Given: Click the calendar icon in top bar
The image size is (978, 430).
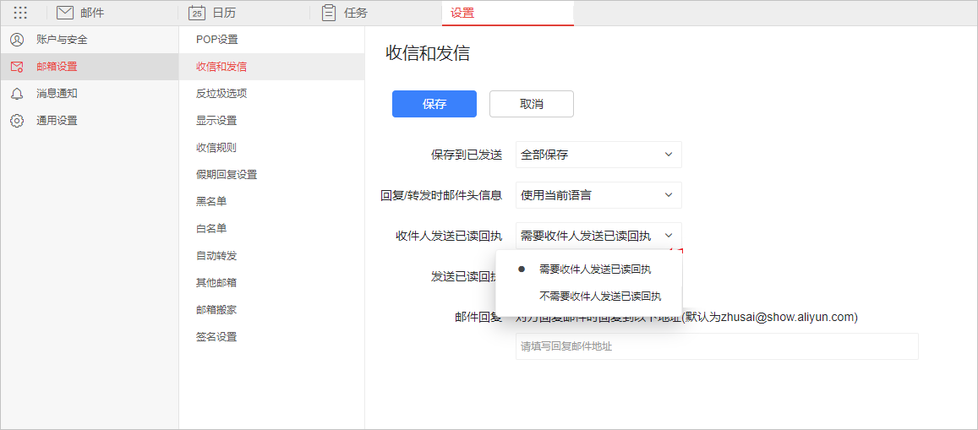Looking at the screenshot, I should click(197, 13).
